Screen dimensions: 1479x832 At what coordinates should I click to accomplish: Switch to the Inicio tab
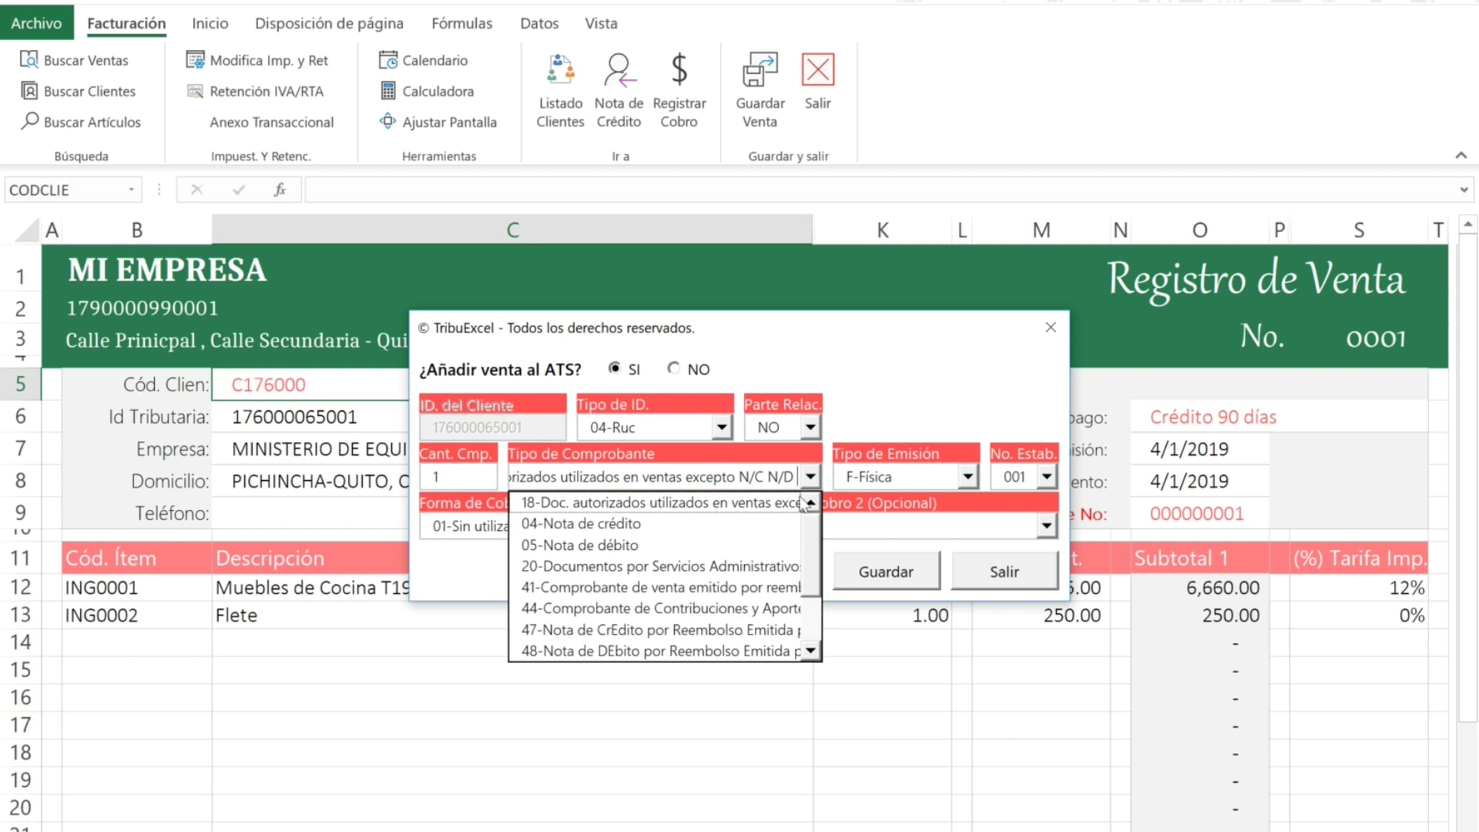click(x=210, y=23)
